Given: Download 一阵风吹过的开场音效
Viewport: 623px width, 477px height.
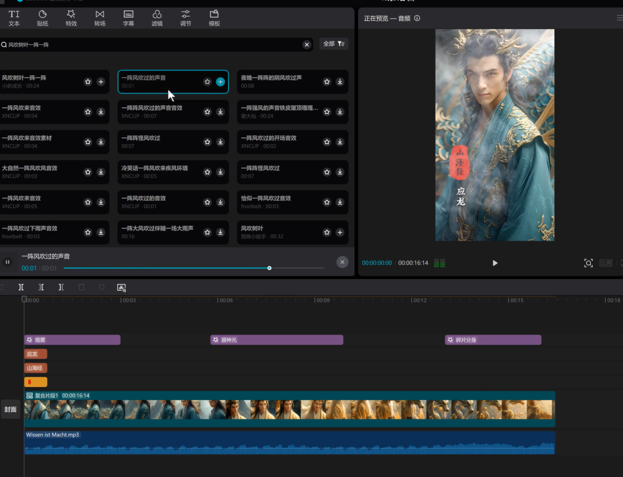Looking at the screenshot, I should coord(340,142).
